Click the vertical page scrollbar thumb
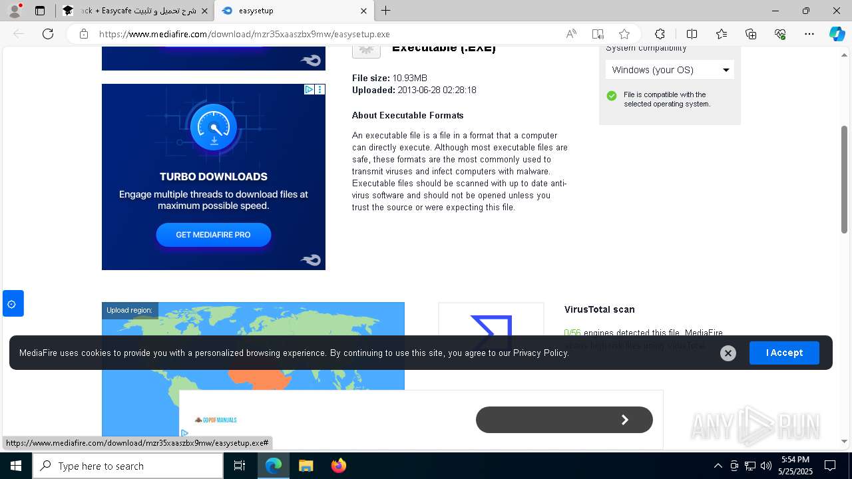The image size is (852, 479). [844, 180]
